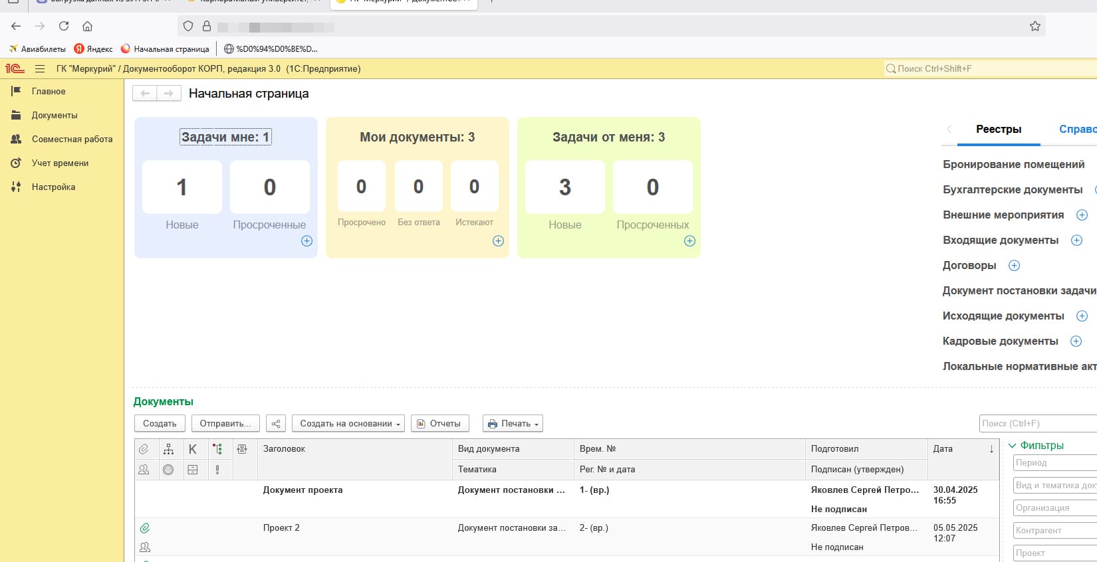This screenshot has height=562, width=1097.
Task: Click plus icon beside Входящие документы
Action: (1076, 240)
